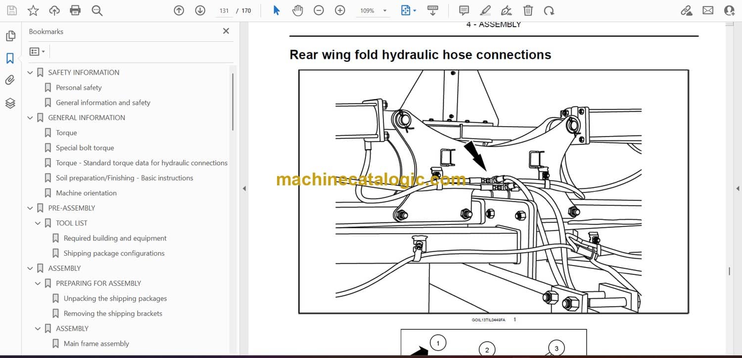742x358 pixels.
Task: Open the zoom percentage dropdown
Action: (x=385, y=10)
